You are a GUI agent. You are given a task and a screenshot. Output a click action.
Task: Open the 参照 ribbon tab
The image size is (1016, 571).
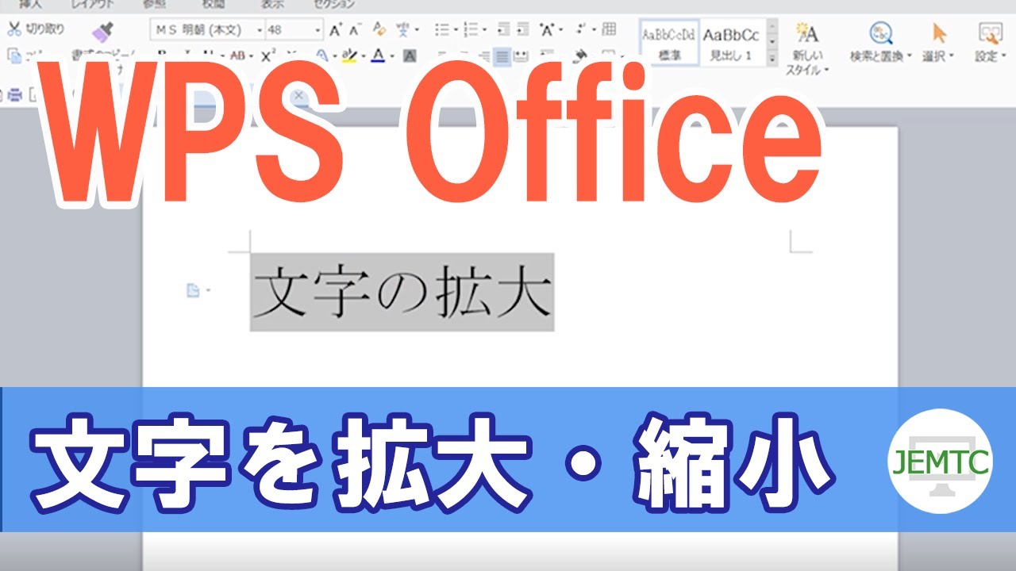click(156, 4)
